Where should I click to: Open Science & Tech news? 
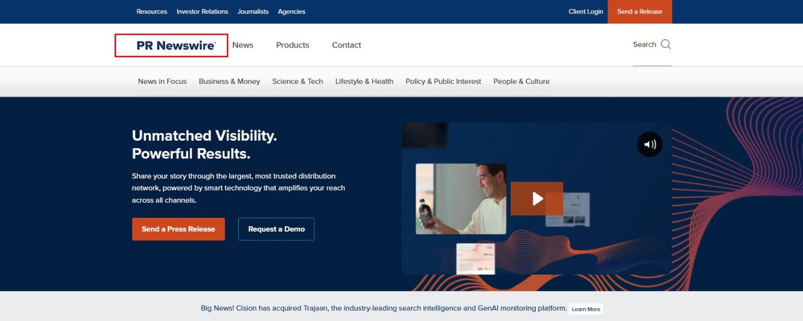[298, 81]
